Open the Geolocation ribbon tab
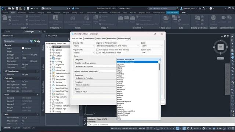The image size is (235, 132). (172, 12)
